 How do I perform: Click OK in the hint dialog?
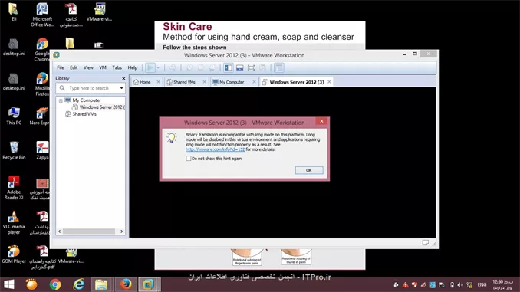point(309,170)
